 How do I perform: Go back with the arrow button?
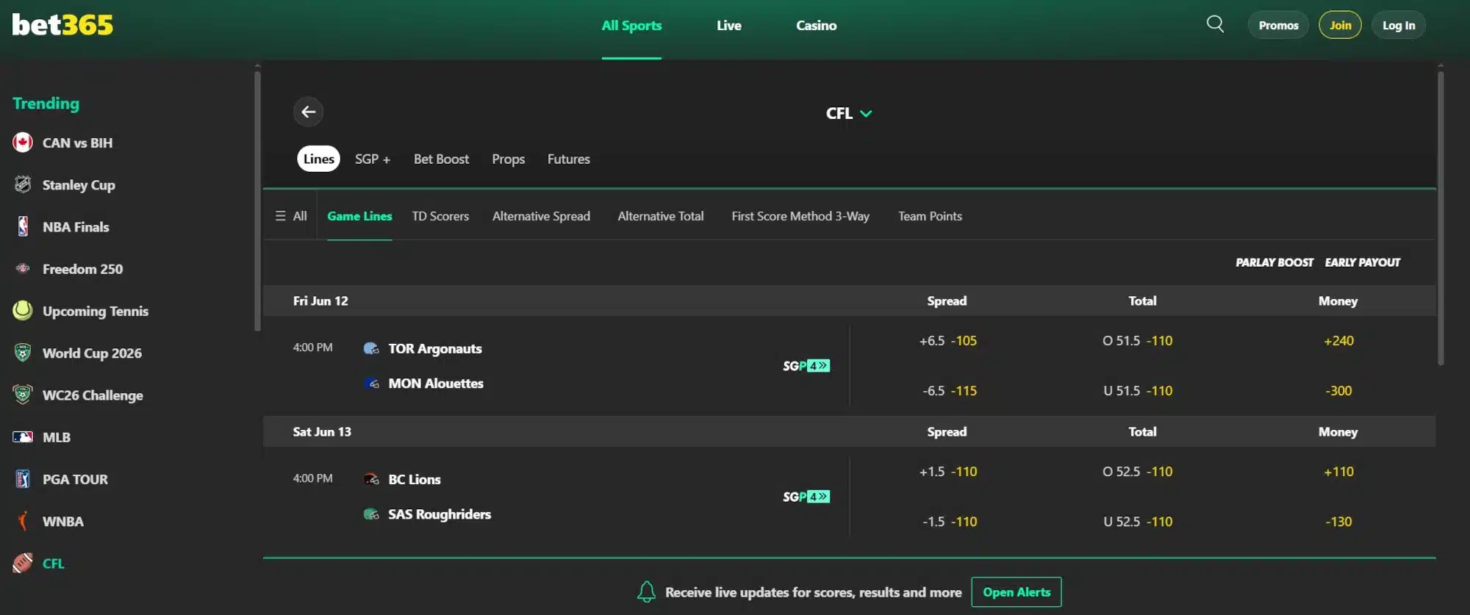(308, 112)
